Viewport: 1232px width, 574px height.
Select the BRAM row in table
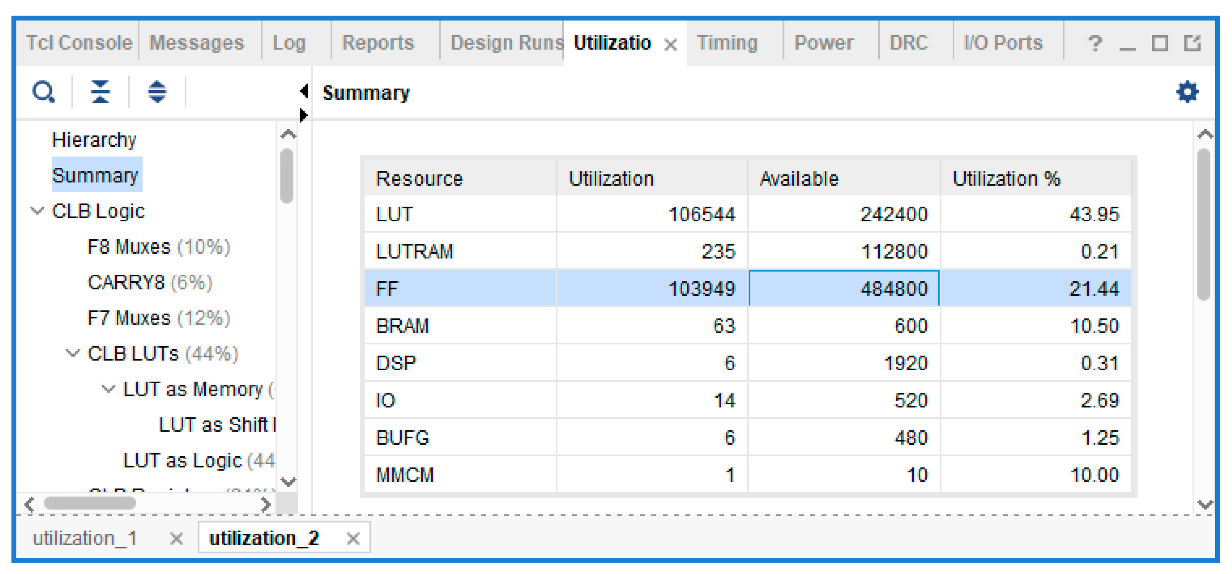pos(402,326)
